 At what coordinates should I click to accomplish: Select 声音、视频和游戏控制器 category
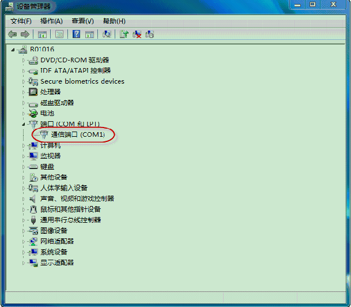click(x=77, y=199)
